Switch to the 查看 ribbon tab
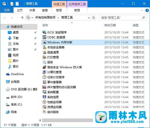The width and height of the screenshot is (150, 128). tap(45, 10)
